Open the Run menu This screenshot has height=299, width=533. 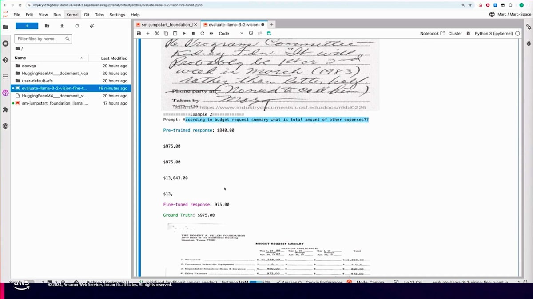point(57,15)
